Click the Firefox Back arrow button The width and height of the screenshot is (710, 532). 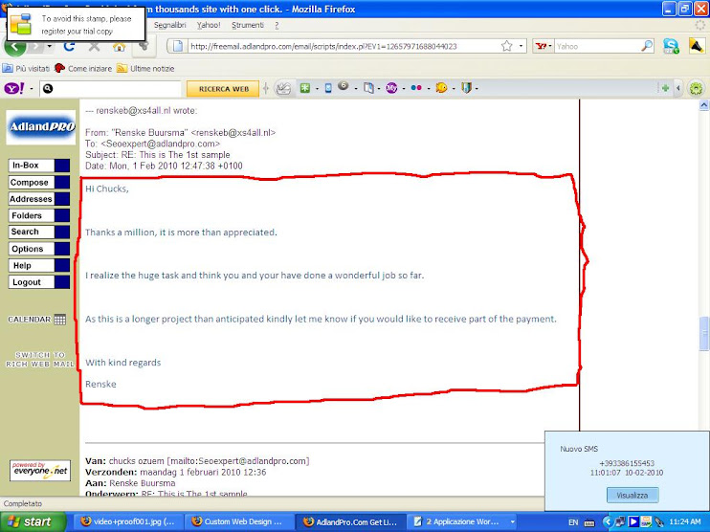14,46
